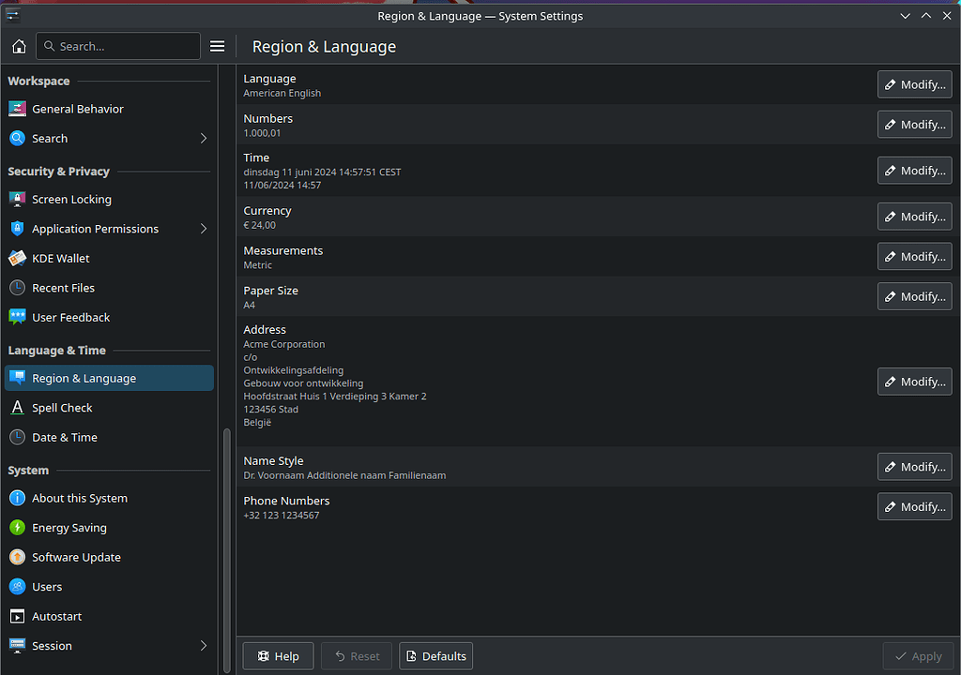Open Date & Time settings
The height and width of the screenshot is (675, 961).
pos(17,437)
